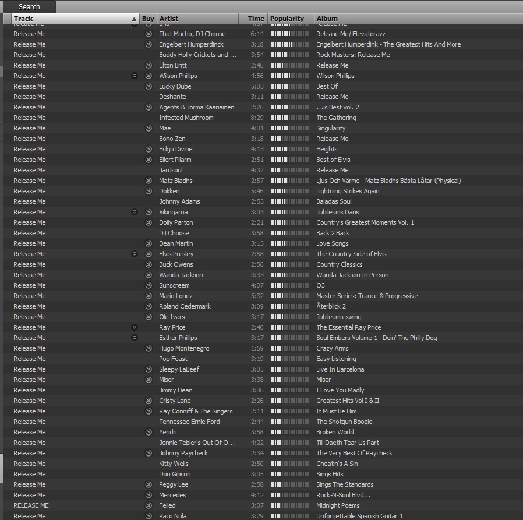Select Release Me track by Deshante
Viewport: 523px width, 520px height.
coord(29,97)
